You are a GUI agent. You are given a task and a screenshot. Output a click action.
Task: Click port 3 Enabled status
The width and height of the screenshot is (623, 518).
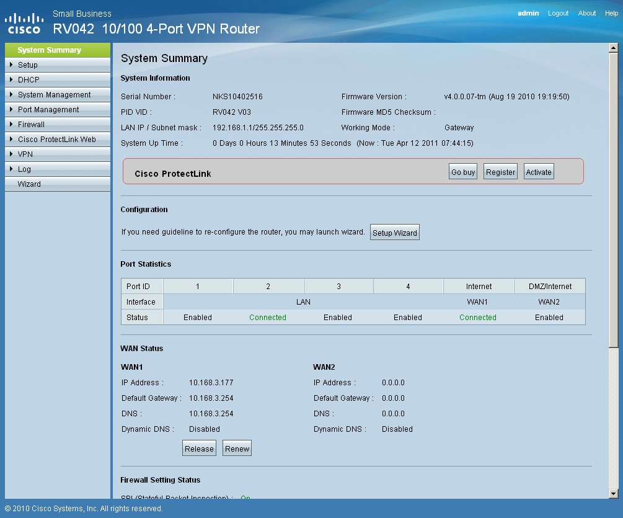pos(337,317)
